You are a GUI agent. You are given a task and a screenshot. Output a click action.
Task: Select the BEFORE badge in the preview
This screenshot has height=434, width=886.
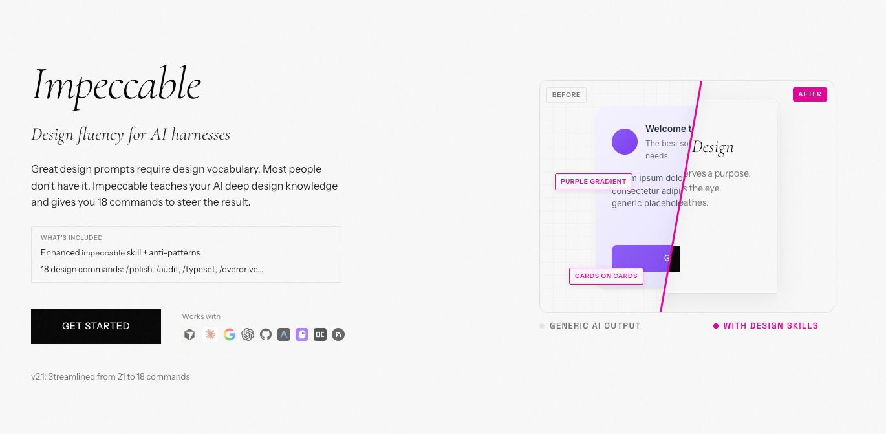pyautogui.click(x=566, y=95)
